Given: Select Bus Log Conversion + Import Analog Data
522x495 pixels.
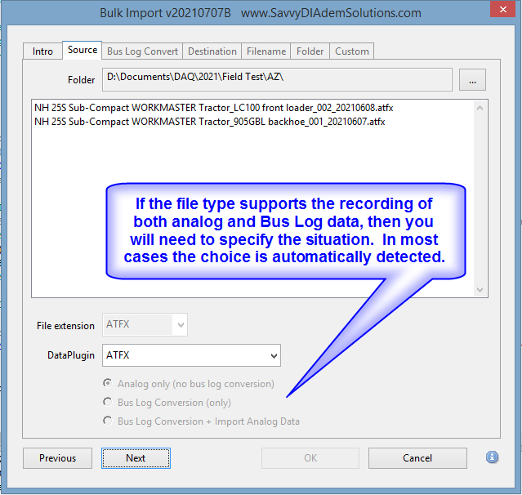Looking at the screenshot, I should 107,421.
